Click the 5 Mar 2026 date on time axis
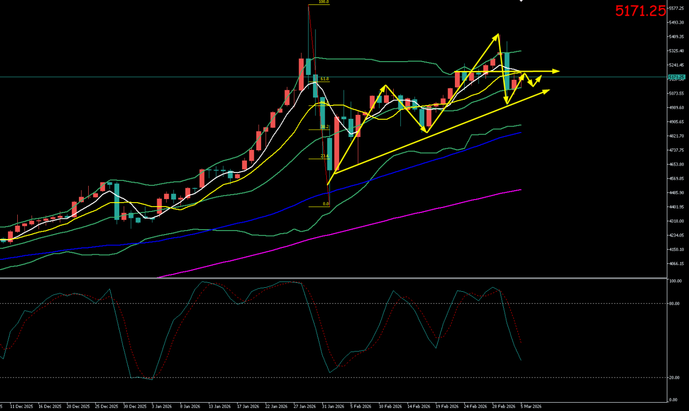 point(531,407)
